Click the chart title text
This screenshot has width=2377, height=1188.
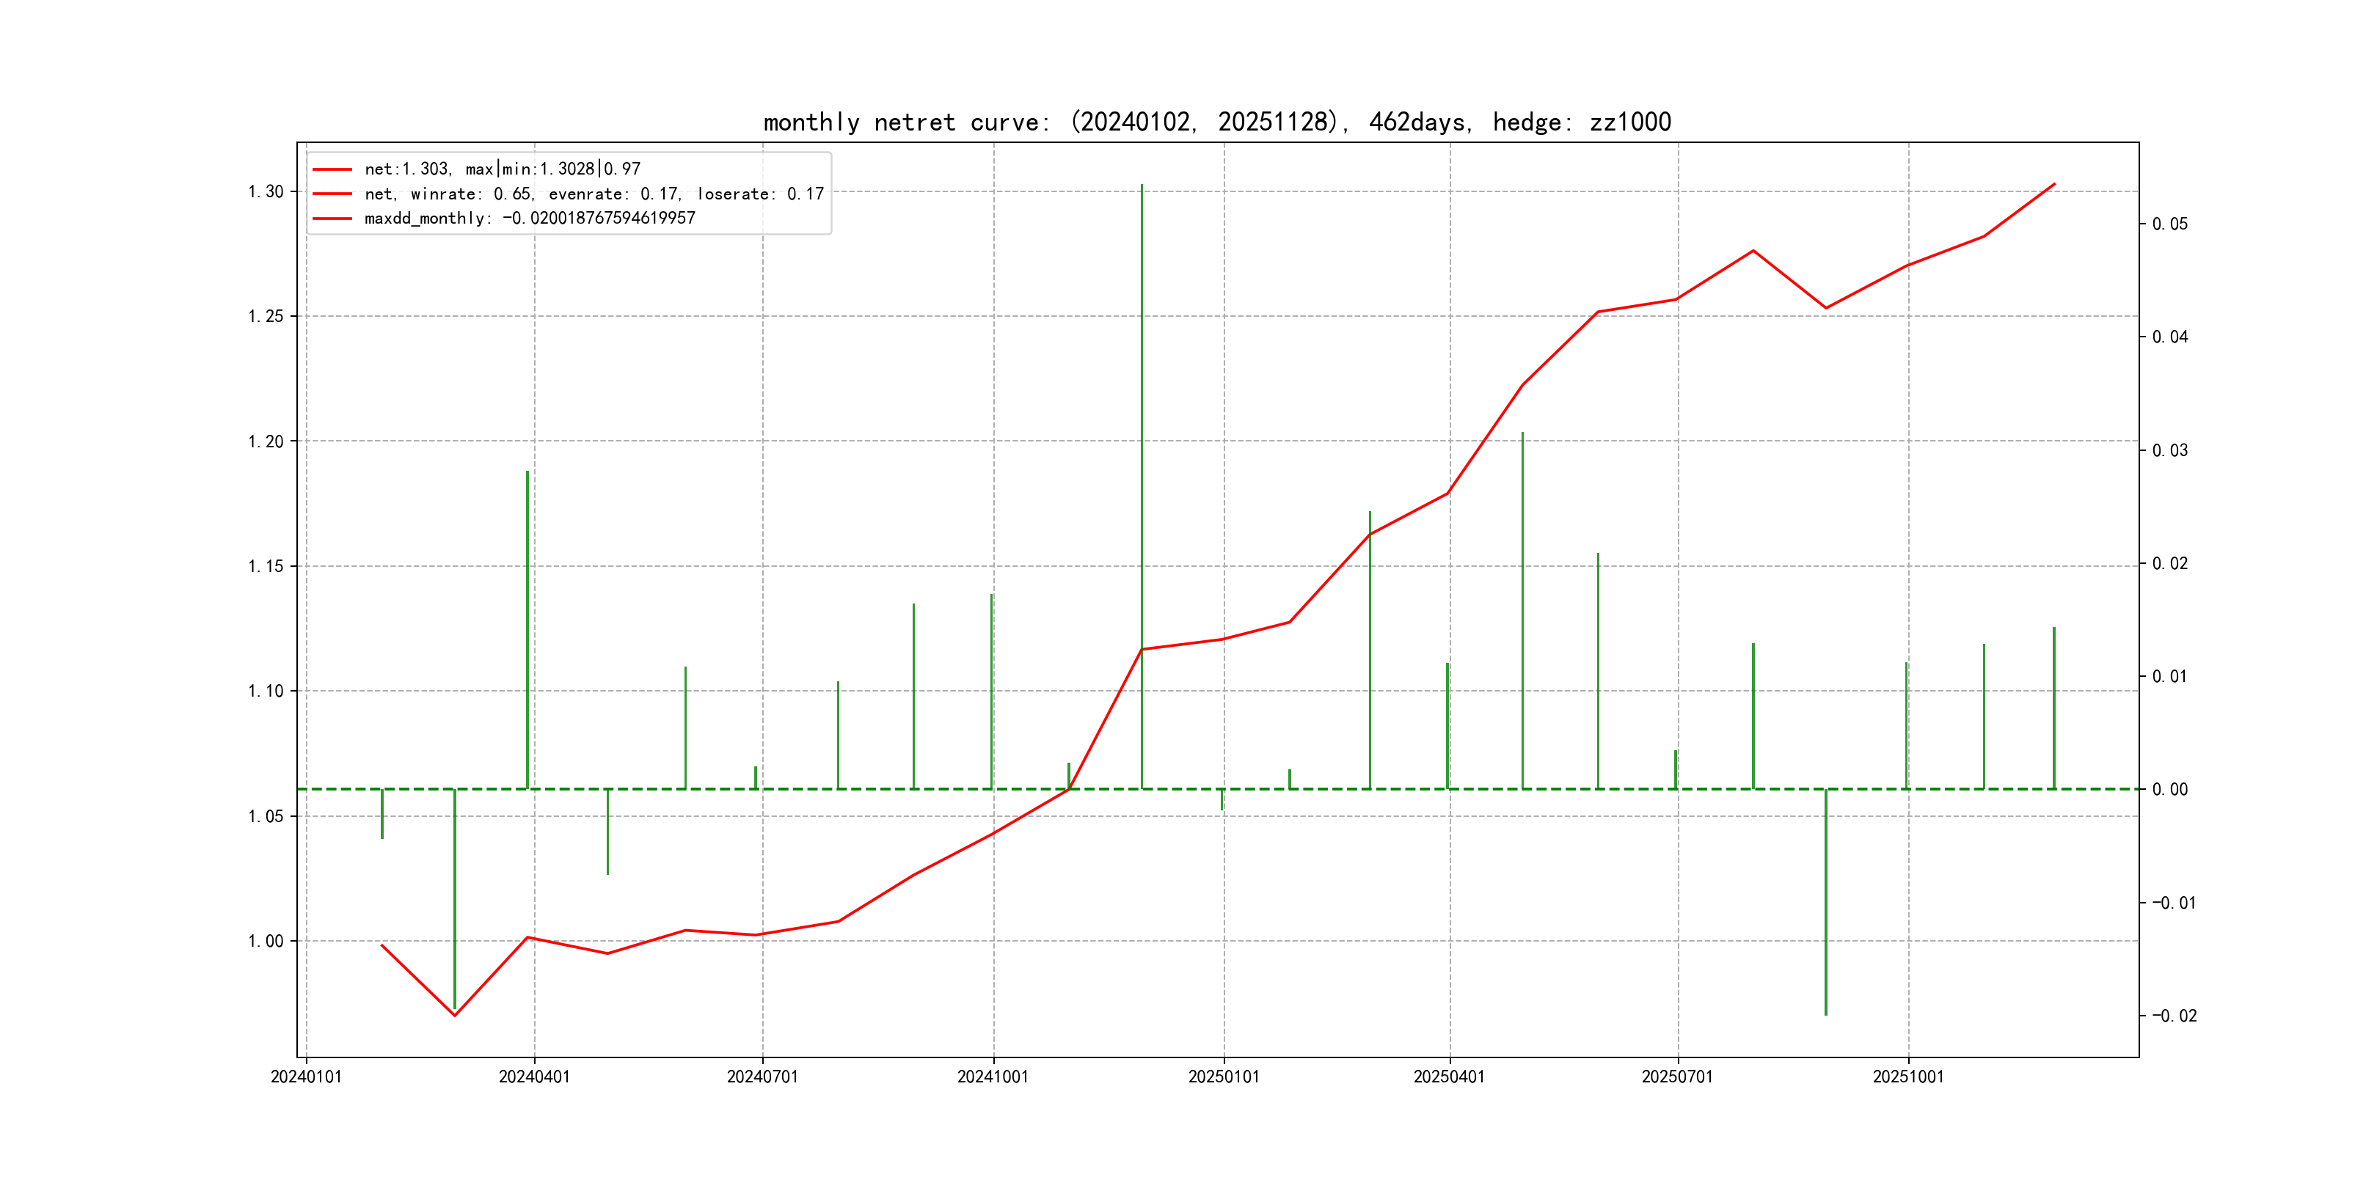click(1216, 122)
